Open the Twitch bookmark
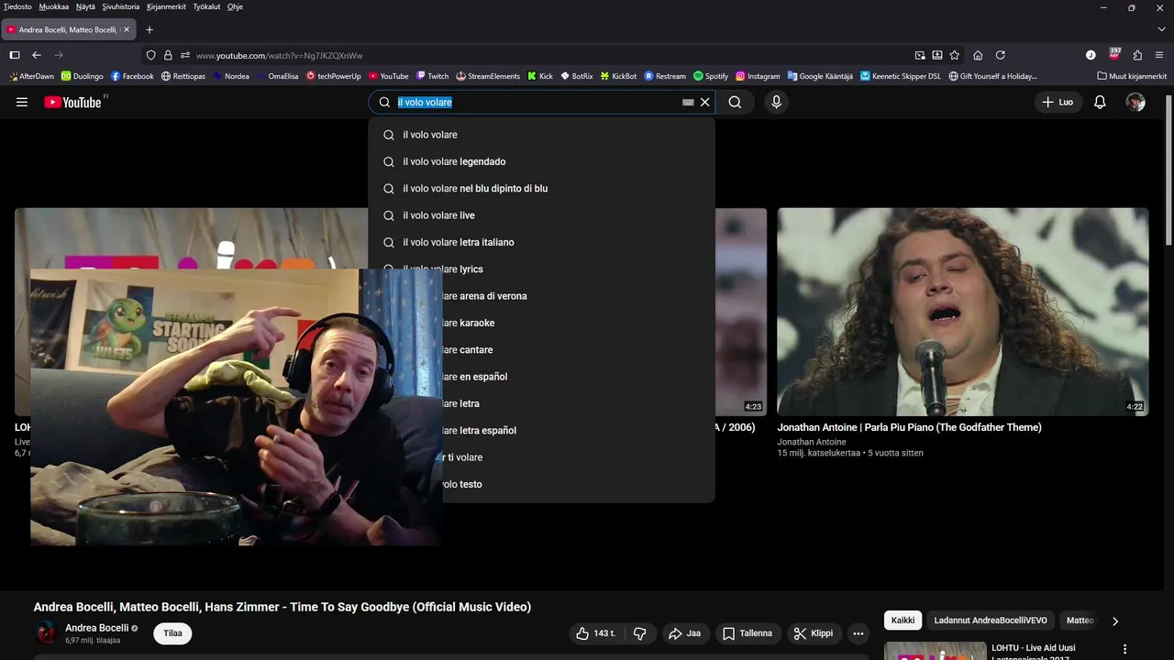 pyautogui.click(x=432, y=76)
